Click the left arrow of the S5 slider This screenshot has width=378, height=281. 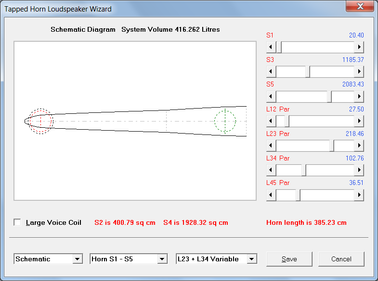point(271,97)
